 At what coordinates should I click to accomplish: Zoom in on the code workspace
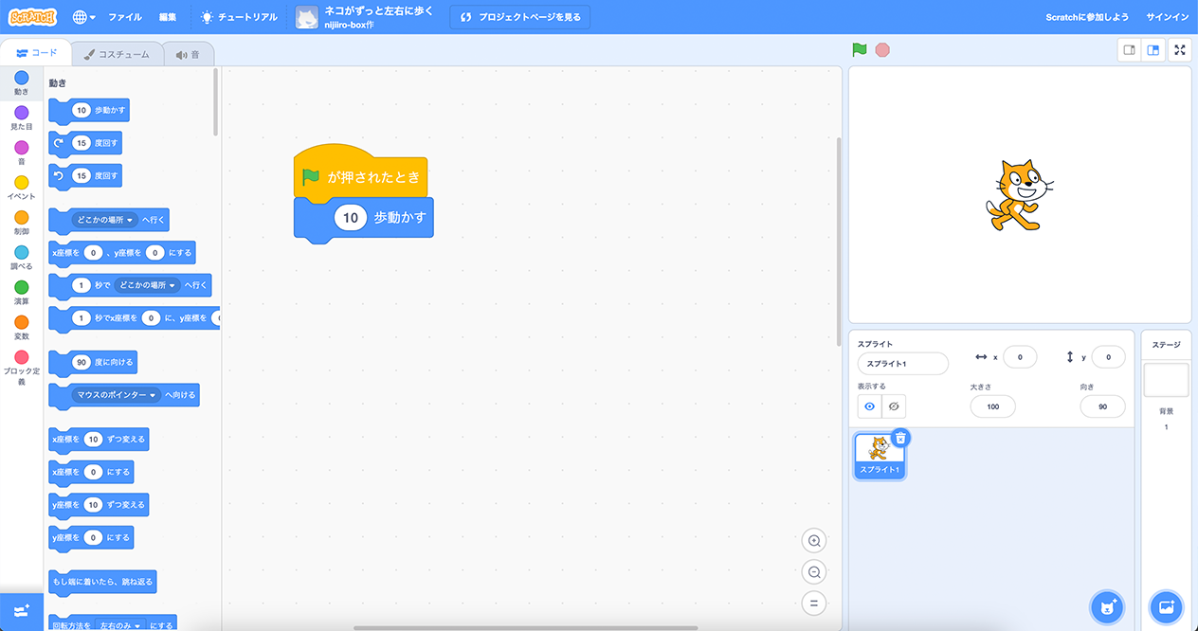coord(813,541)
